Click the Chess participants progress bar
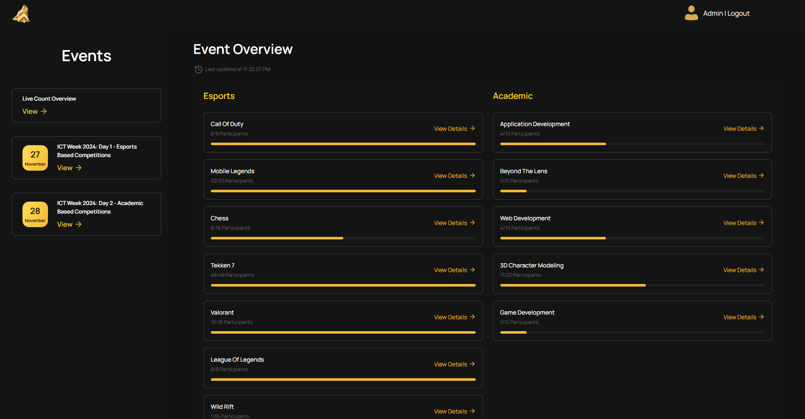Viewport: 805px width, 419px height. (343, 238)
